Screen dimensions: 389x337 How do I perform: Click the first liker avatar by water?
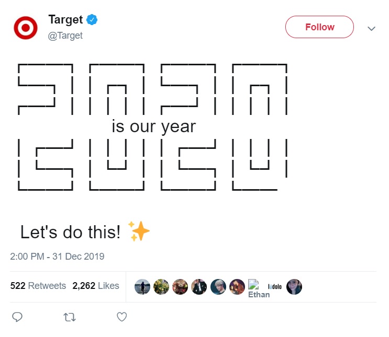(142, 287)
